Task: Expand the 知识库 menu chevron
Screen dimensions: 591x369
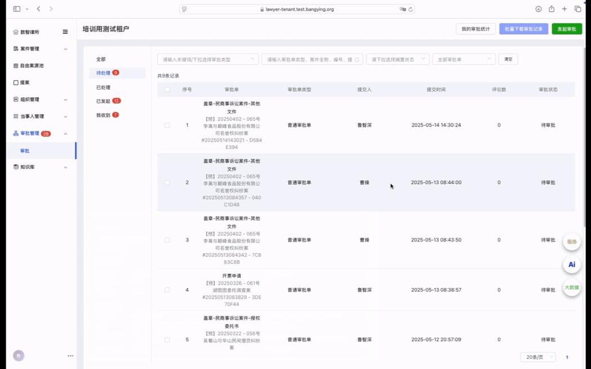Action: pos(65,167)
